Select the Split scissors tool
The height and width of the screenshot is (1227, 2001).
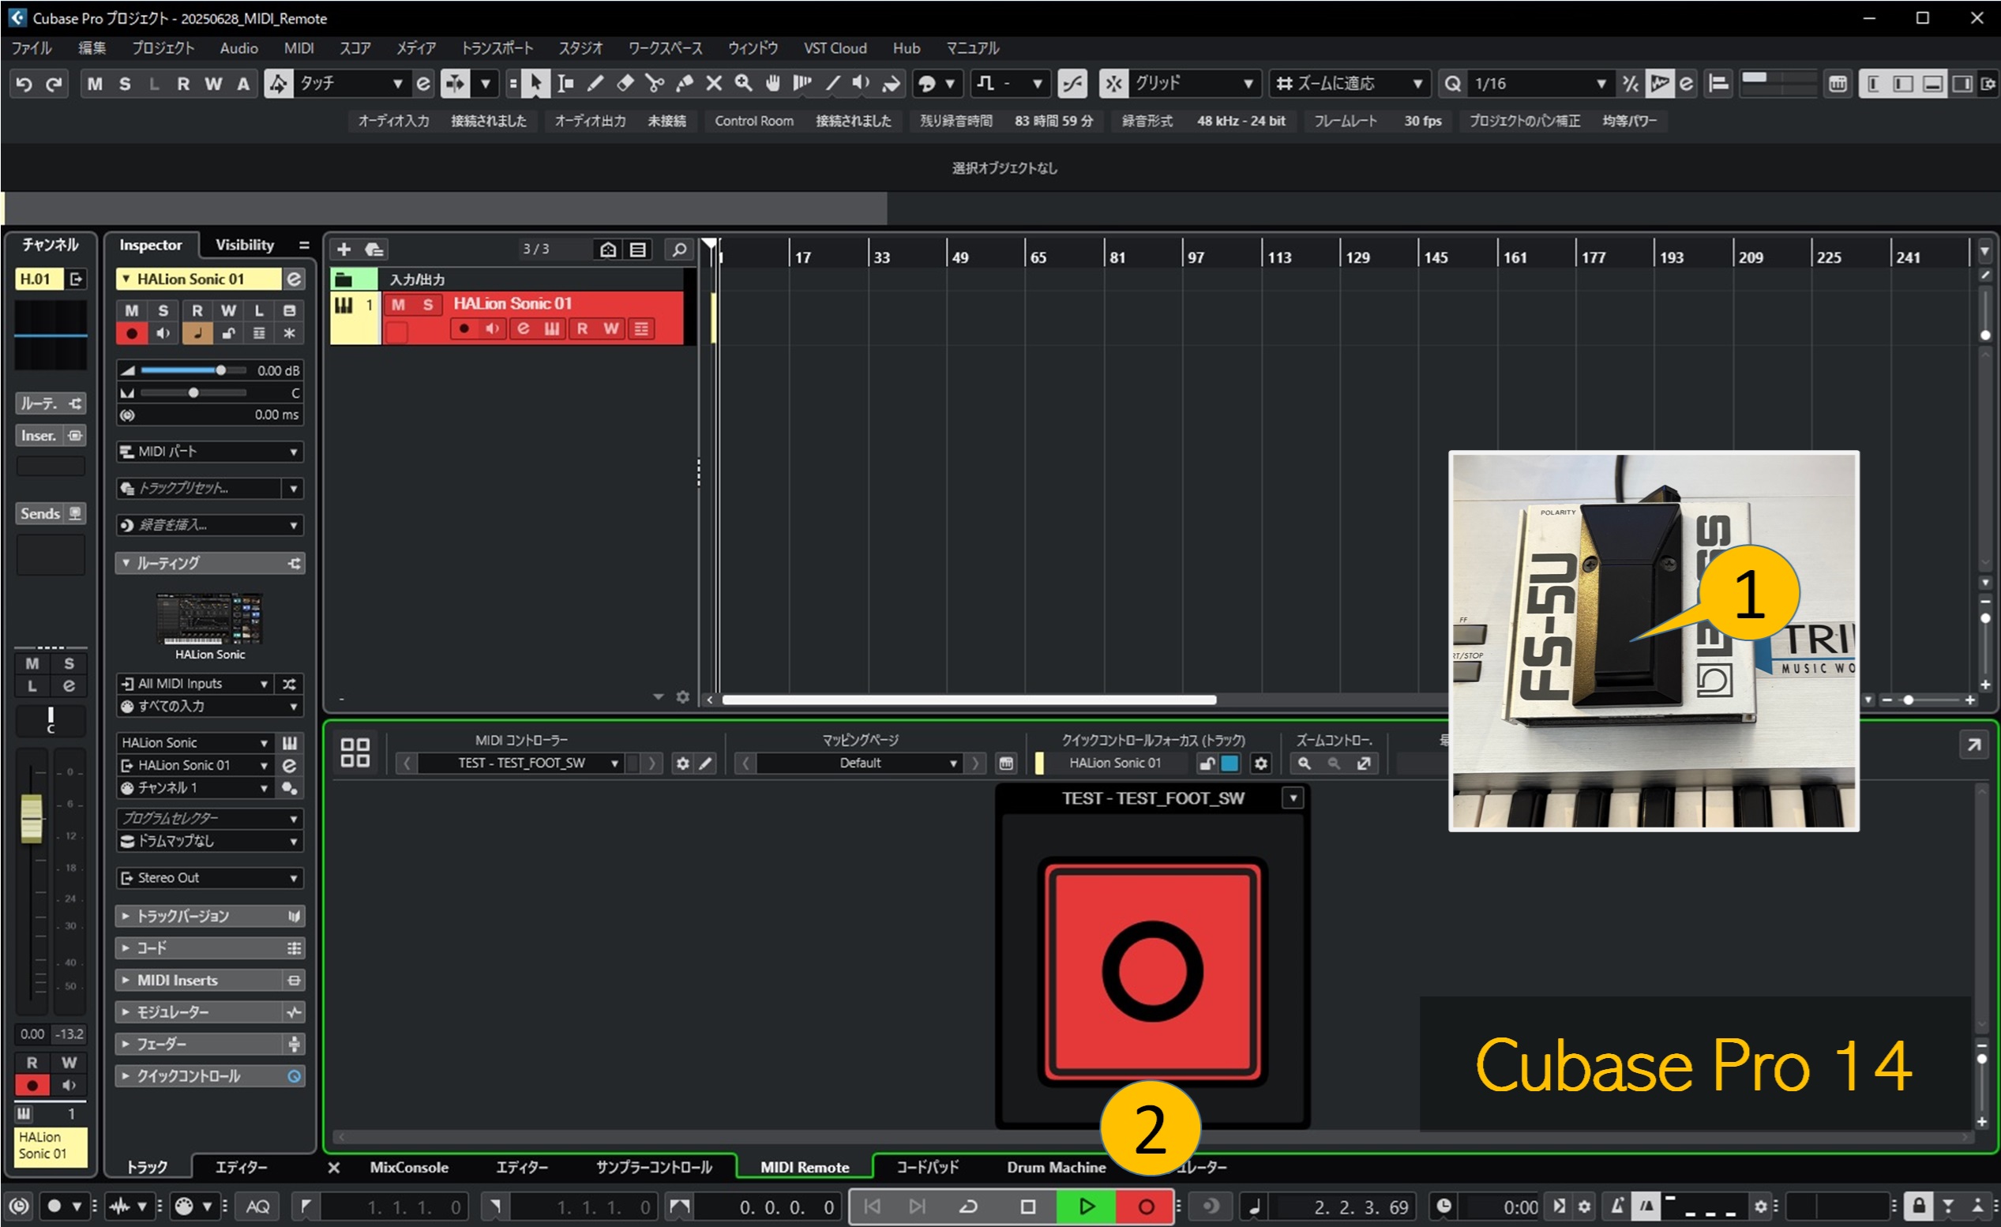(654, 84)
